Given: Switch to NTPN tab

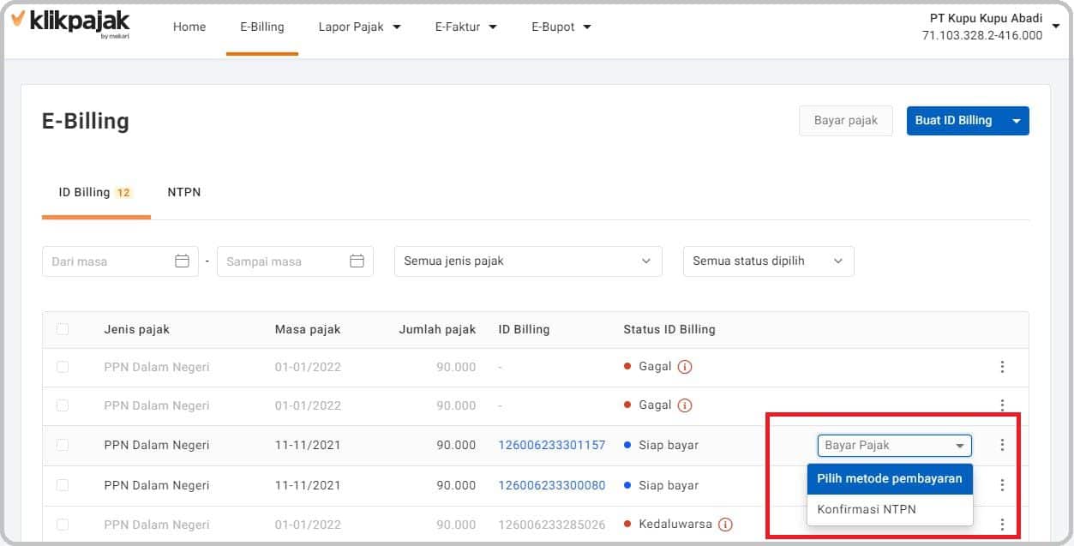Looking at the screenshot, I should coord(184,192).
